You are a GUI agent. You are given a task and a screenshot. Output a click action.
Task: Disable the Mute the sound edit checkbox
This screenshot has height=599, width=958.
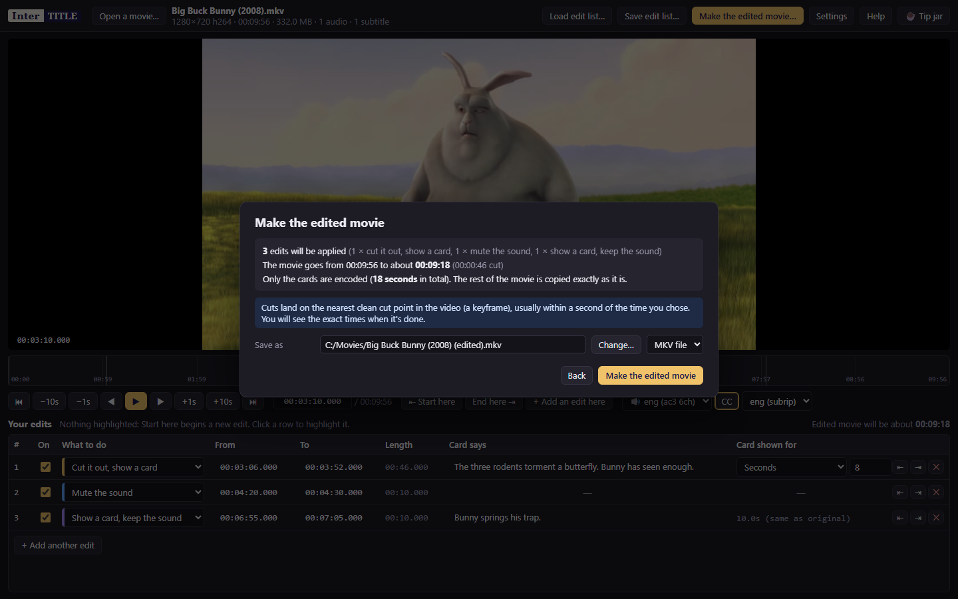45,493
